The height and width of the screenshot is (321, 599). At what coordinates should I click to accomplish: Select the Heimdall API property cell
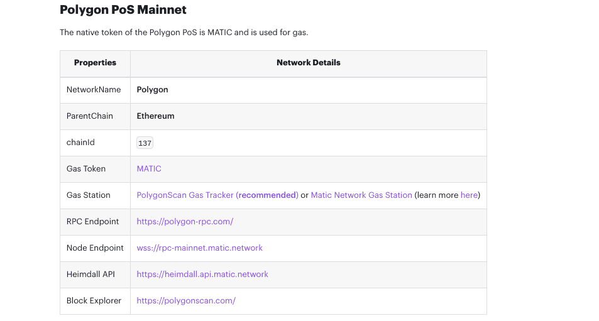tap(91, 275)
